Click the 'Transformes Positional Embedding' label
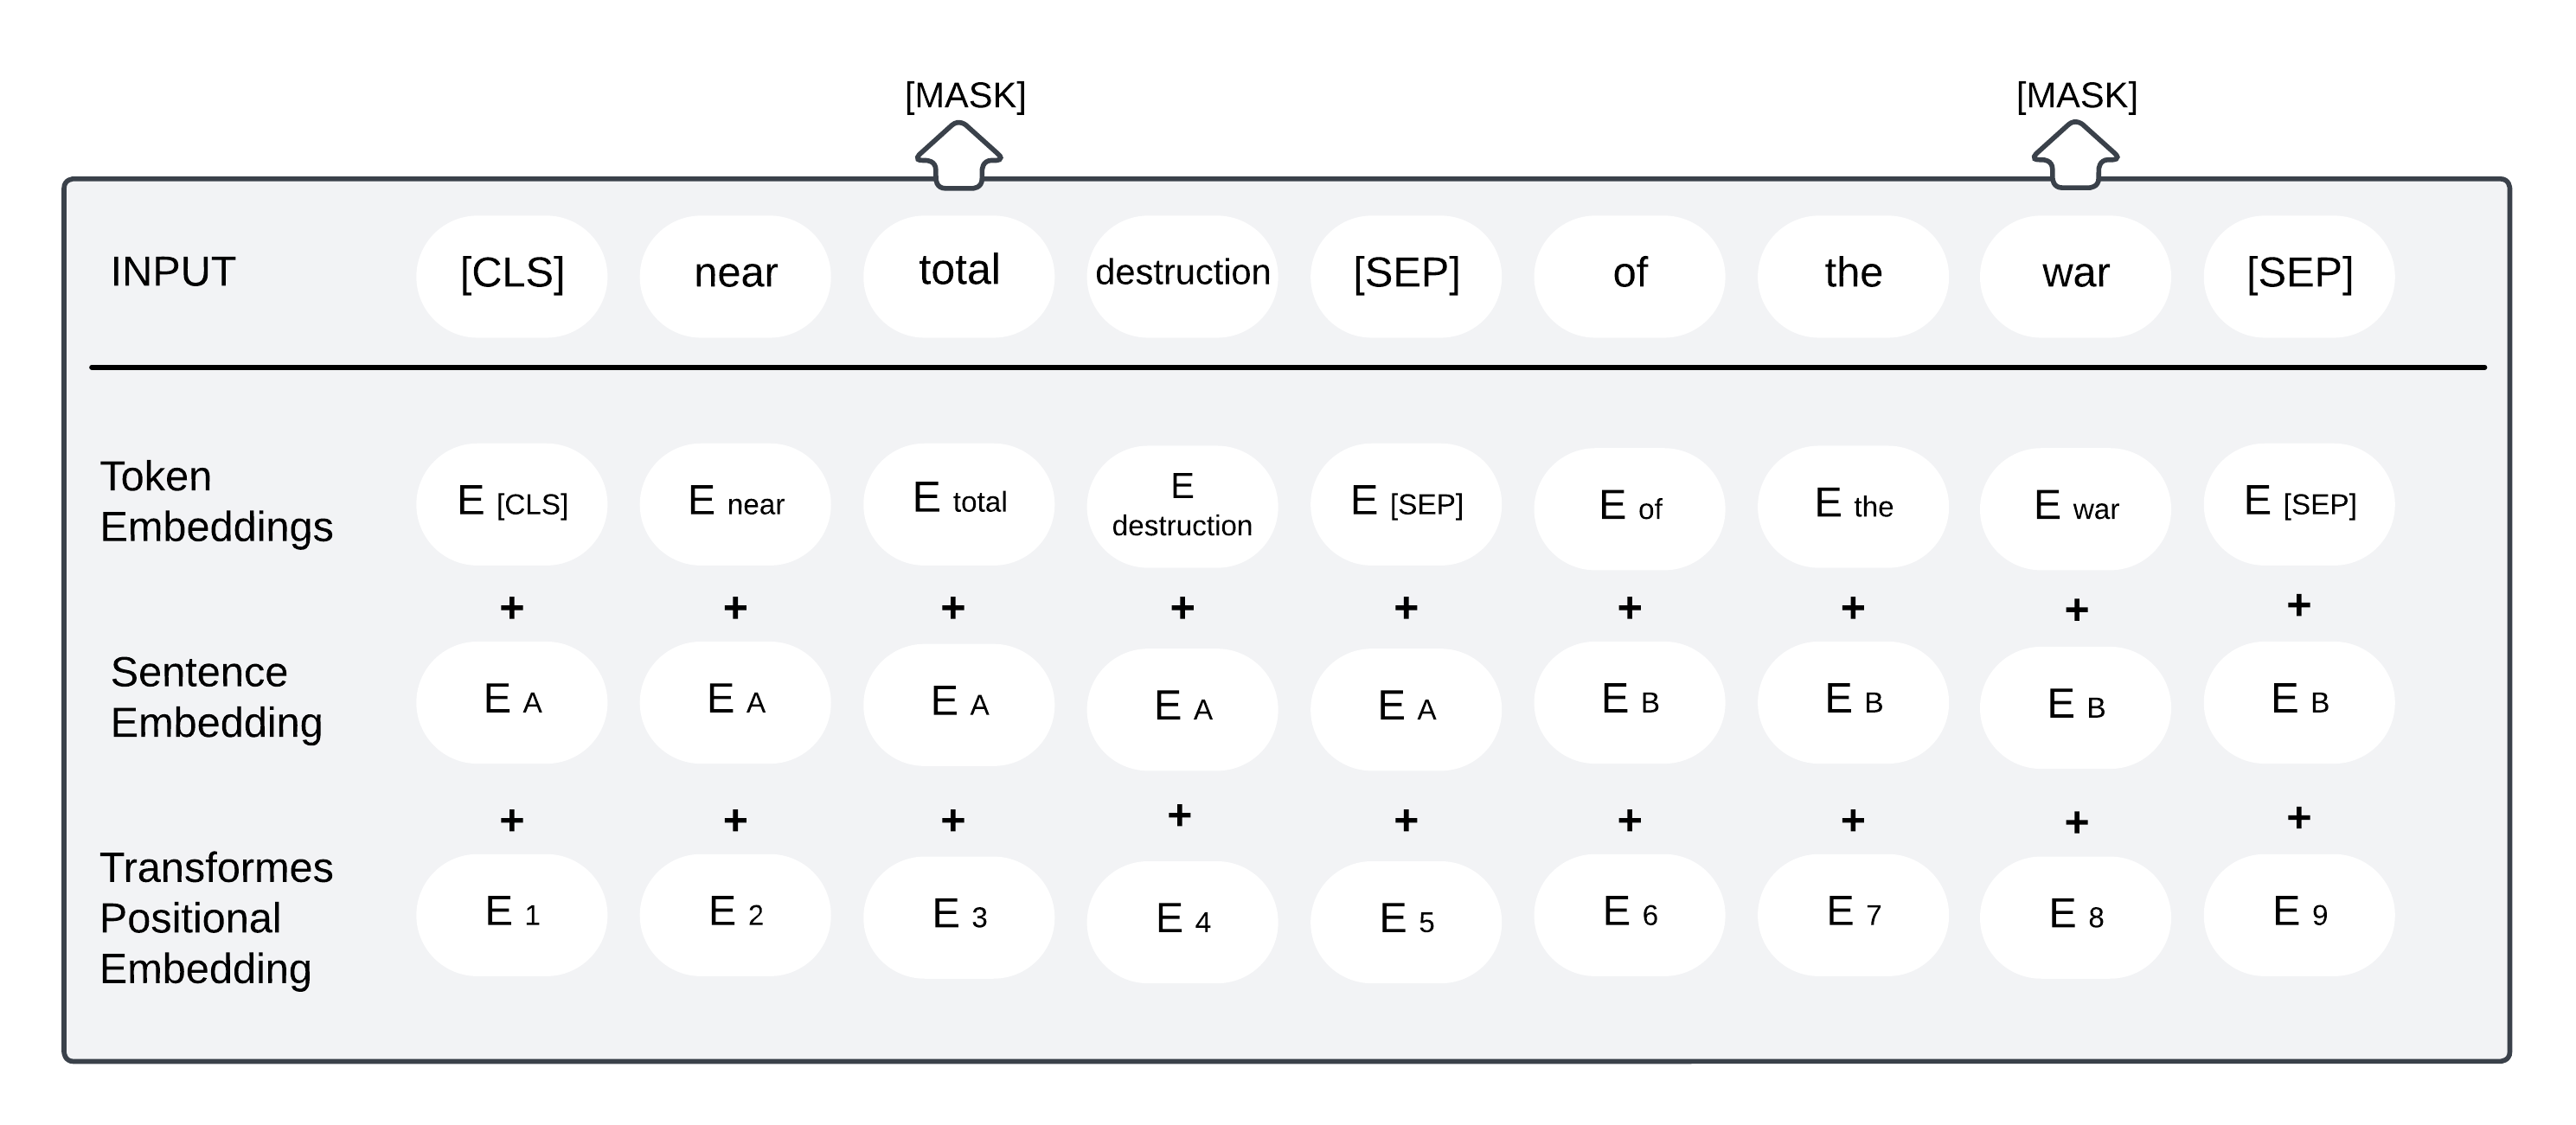This screenshot has height=1125, width=2576. pyautogui.click(x=216, y=918)
